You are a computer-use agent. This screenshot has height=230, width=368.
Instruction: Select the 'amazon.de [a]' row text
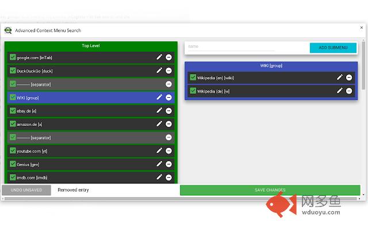coord(29,124)
